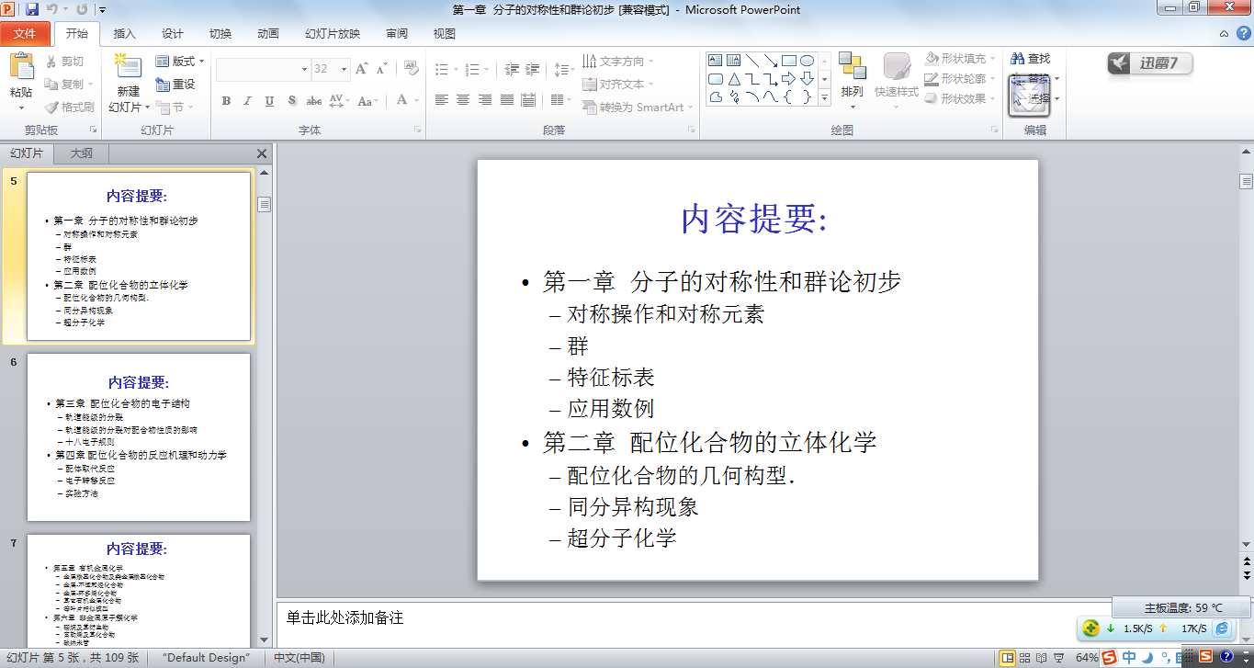The height and width of the screenshot is (668, 1254).
Task: Click the Paste (粘贴) clipboard icon
Action: 20,67
